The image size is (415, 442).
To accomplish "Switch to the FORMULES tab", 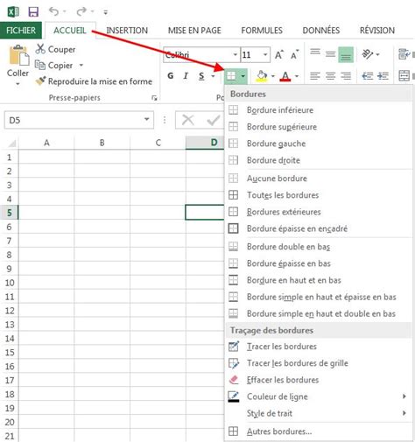I will [262, 31].
